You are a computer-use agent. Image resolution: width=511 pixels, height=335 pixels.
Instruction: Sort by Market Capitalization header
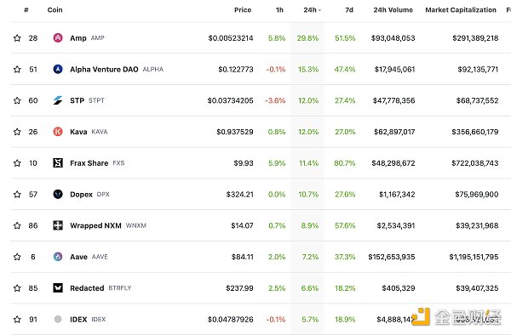tap(461, 10)
